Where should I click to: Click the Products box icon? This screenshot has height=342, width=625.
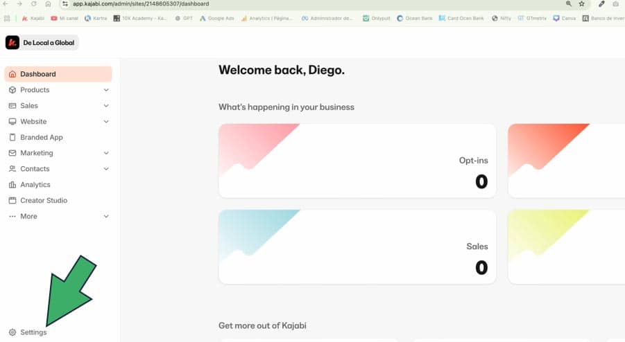(x=12, y=90)
